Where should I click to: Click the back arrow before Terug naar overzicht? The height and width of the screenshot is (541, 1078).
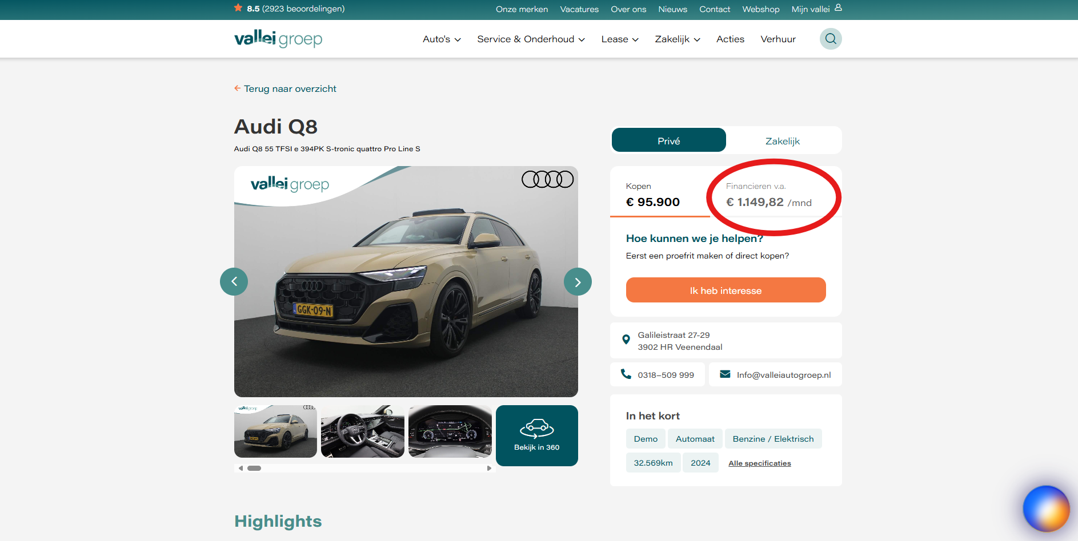[x=237, y=88]
